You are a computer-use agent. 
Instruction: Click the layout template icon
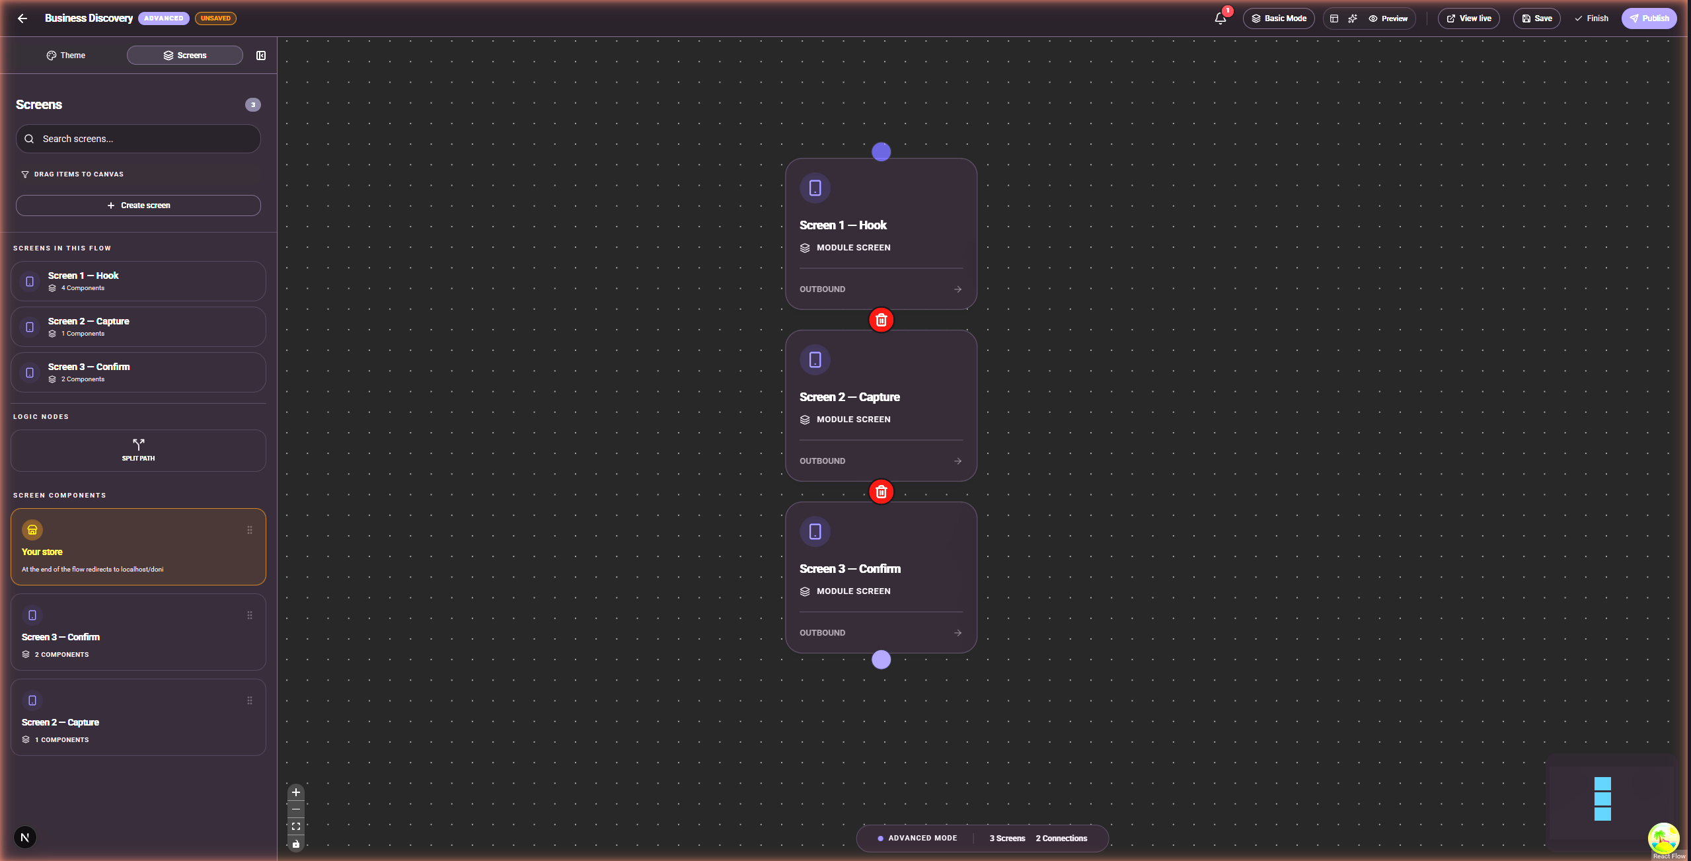1334,19
